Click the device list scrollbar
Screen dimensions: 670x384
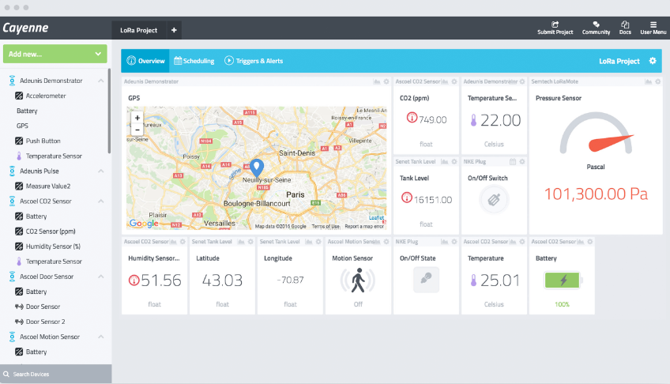click(109, 111)
